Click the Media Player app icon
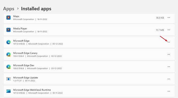The height and width of the screenshot is (98, 178). coord(8,30)
